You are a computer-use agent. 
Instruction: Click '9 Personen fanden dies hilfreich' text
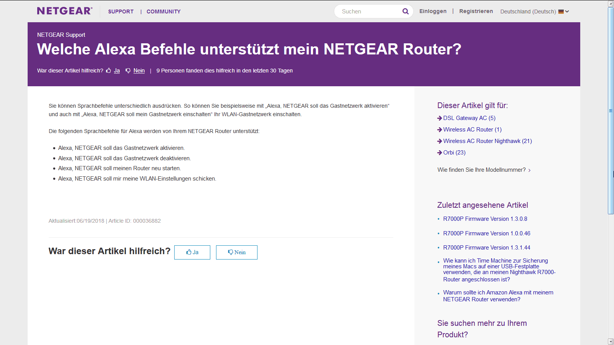pyautogui.click(x=224, y=71)
